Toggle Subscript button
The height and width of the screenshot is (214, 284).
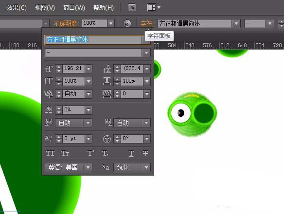point(105,153)
